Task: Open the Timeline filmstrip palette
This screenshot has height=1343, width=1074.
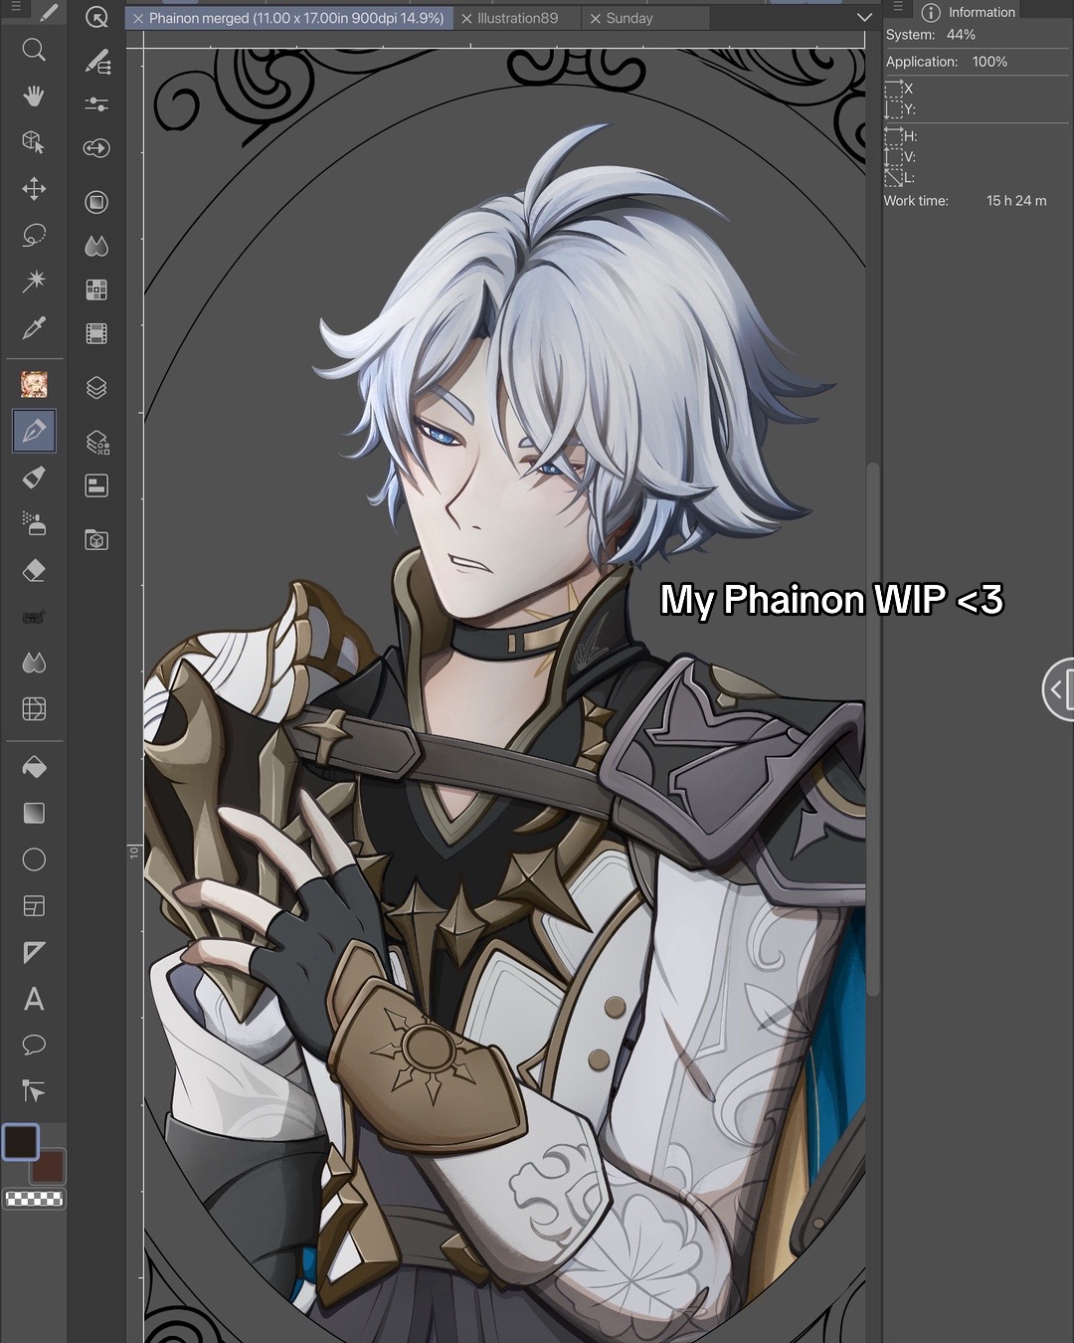Action: pos(96,333)
